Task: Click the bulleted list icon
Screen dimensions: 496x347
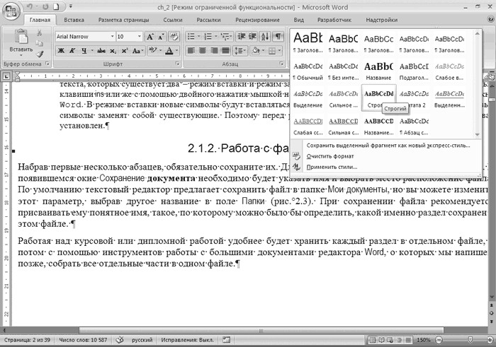Action: [192, 36]
